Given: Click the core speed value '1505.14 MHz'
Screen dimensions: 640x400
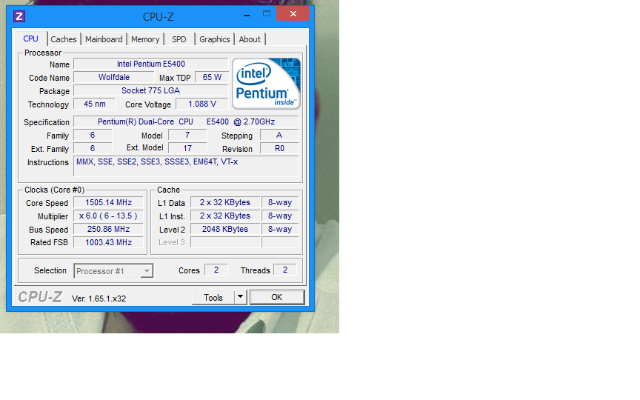Looking at the screenshot, I should (x=108, y=202).
